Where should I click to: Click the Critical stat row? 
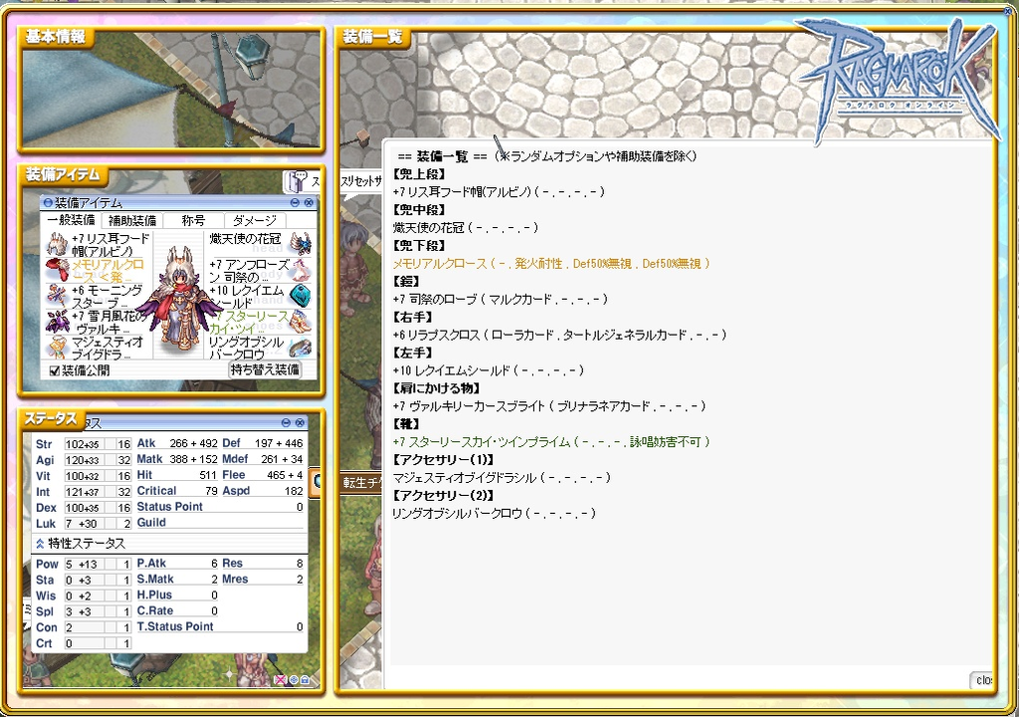click(x=177, y=491)
